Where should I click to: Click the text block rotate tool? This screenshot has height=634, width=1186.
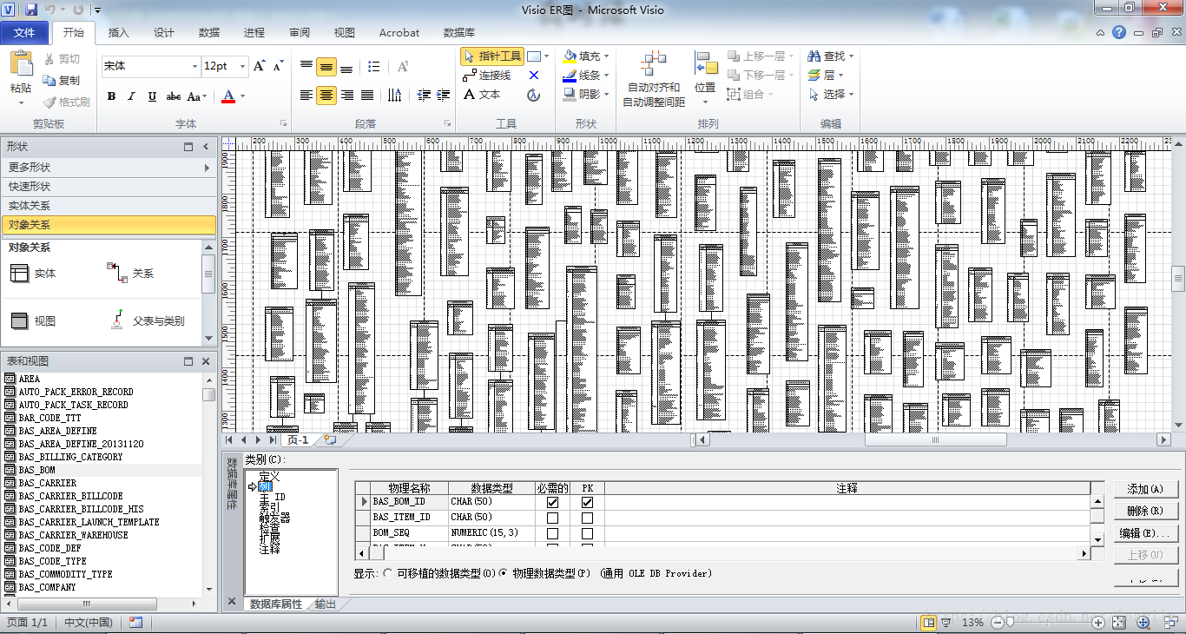click(x=534, y=95)
